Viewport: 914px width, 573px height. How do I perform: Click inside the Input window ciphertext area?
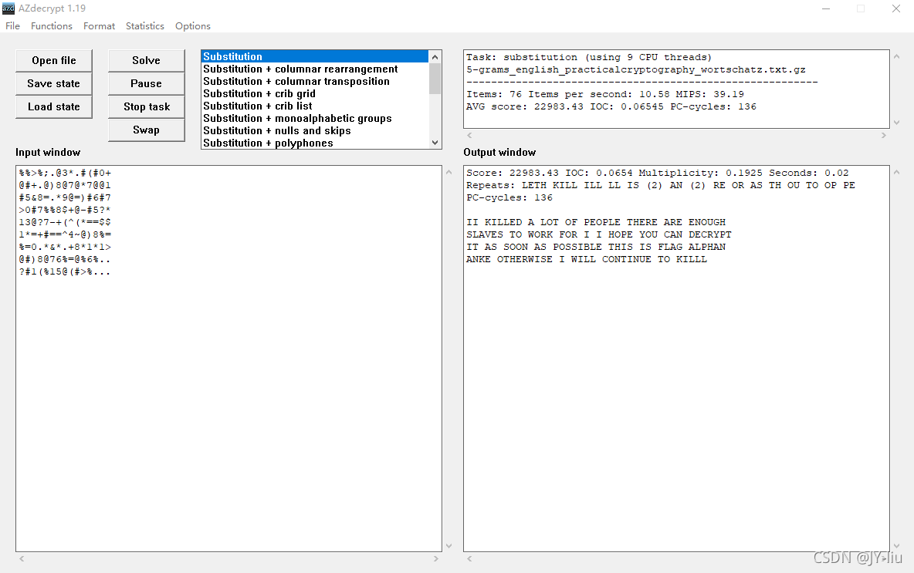(x=228, y=358)
